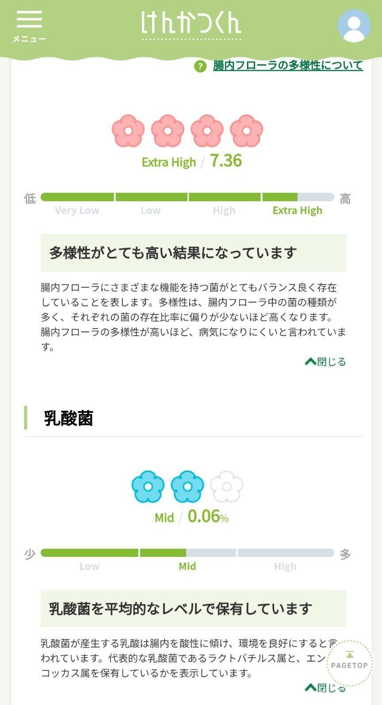Collapse the lactic acid section with 閉じる

tap(326, 688)
